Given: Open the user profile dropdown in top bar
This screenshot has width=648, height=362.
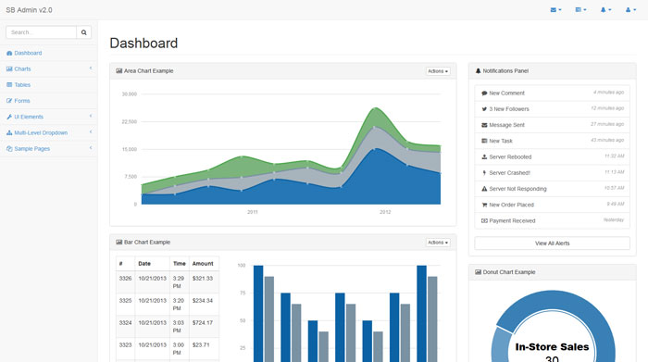Looking at the screenshot, I should (630, 10).
